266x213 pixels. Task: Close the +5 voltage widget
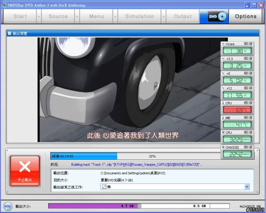[x=251, y=73]
